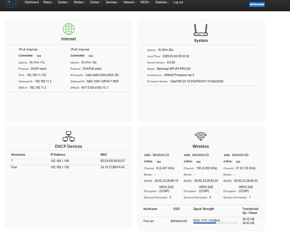
Task: Click Log out in the navbar
Action: click(x=178, y=2)
